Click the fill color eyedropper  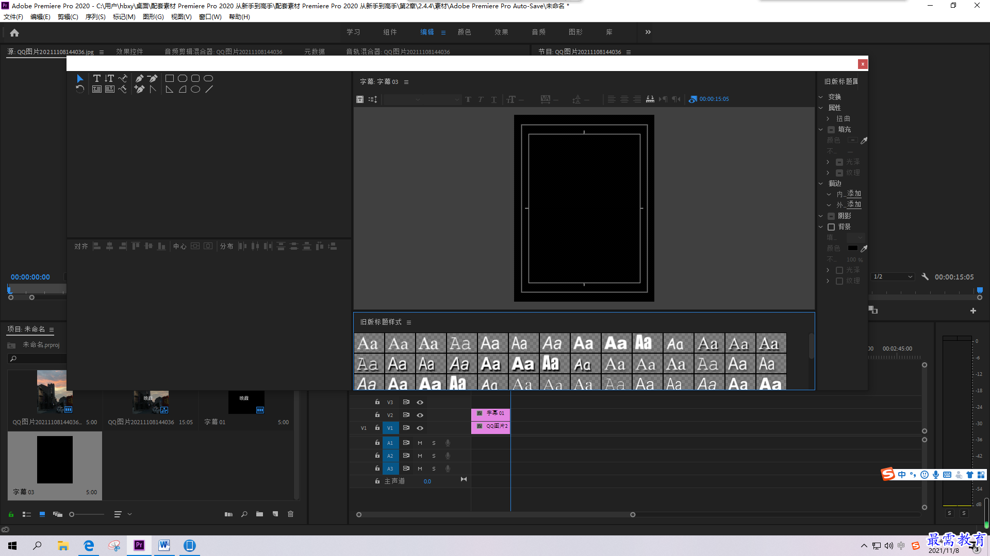pos(864,140)
